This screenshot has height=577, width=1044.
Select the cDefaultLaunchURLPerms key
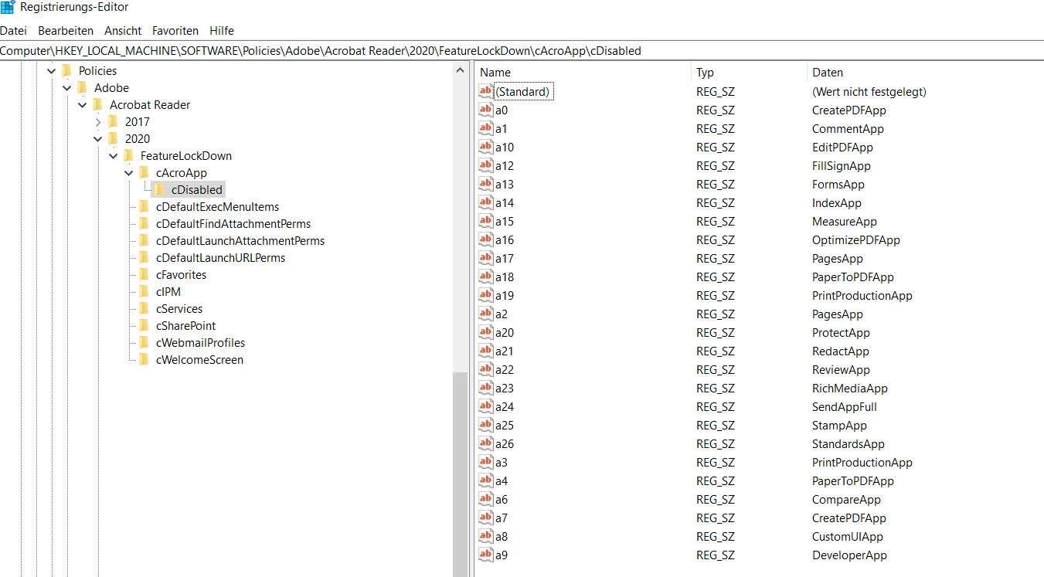pos(220,258)
